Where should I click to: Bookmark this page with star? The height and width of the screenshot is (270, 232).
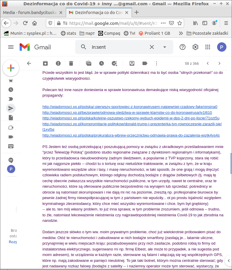(180, 23)
